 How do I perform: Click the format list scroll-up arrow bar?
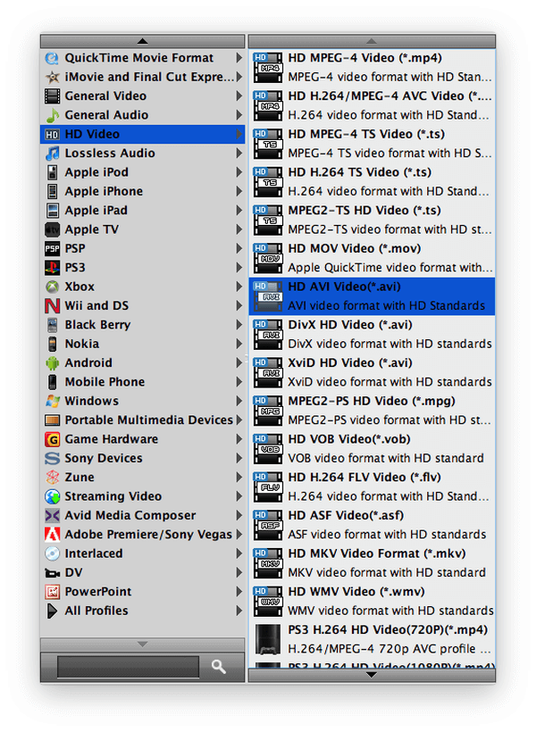[x=372, y=42]
